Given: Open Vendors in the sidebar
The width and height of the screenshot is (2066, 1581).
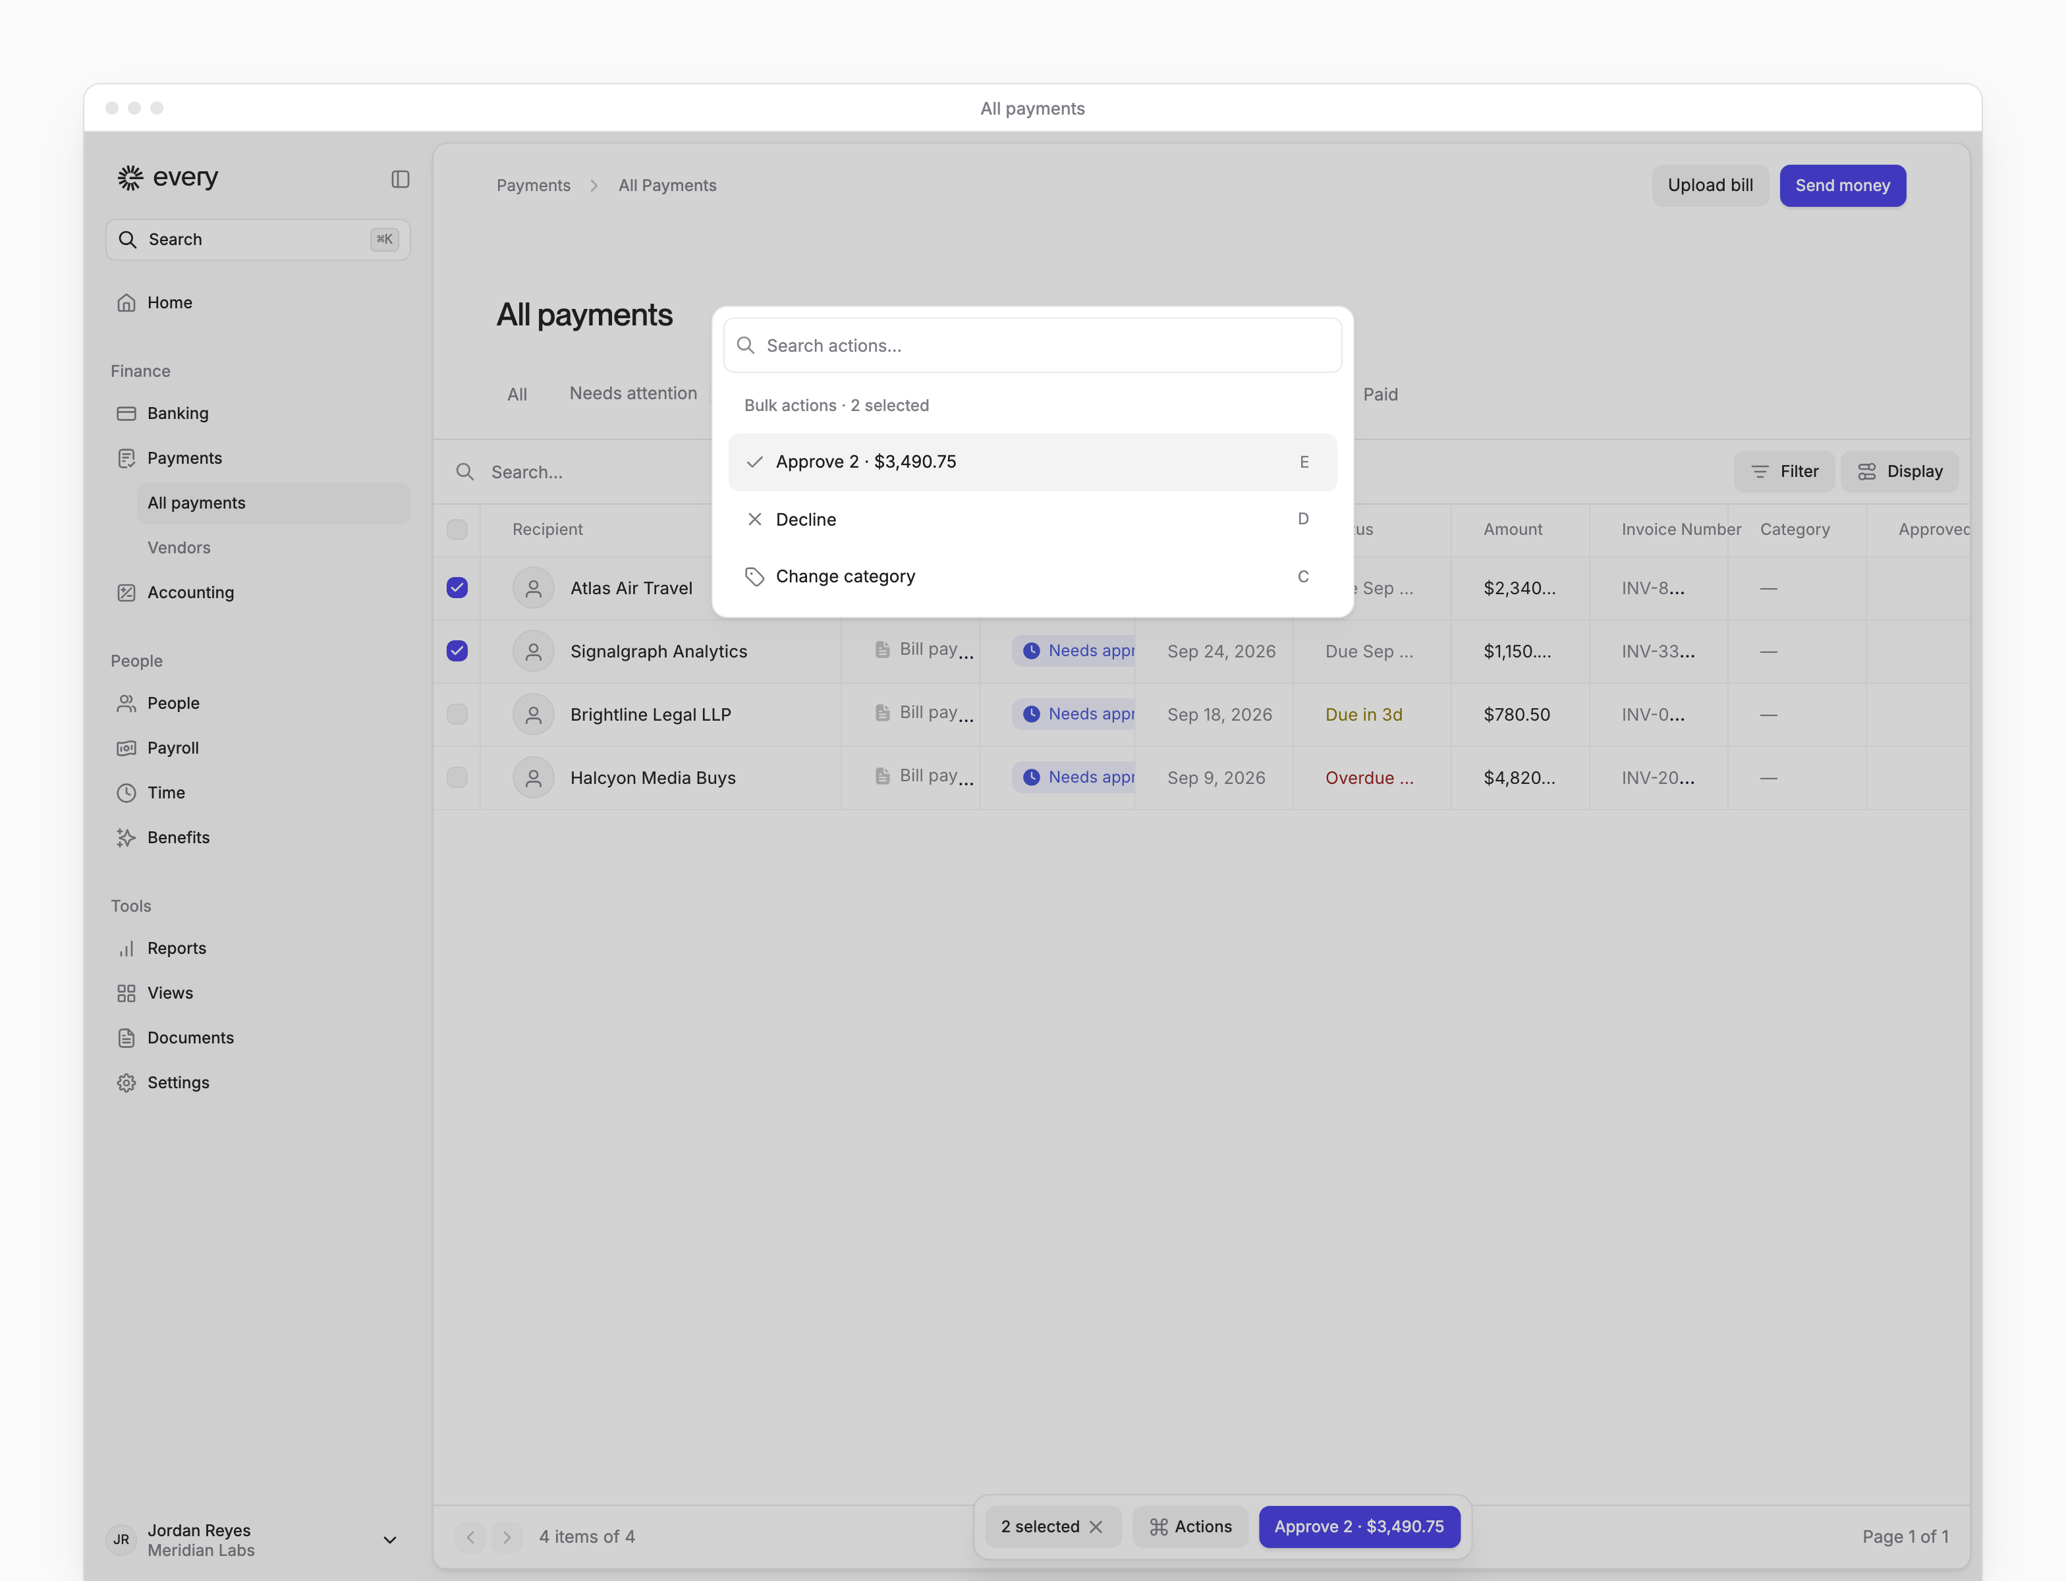Looking at the screenshot, I should click(273, 547).
